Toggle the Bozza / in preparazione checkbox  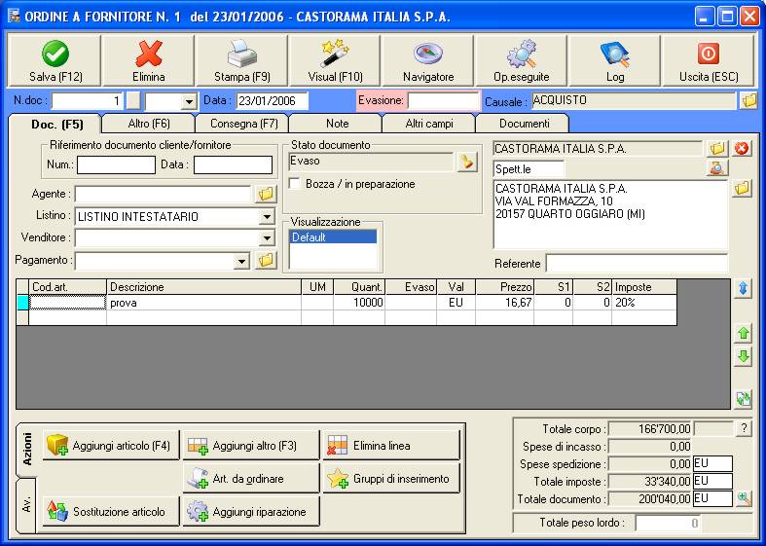point(295,184)
